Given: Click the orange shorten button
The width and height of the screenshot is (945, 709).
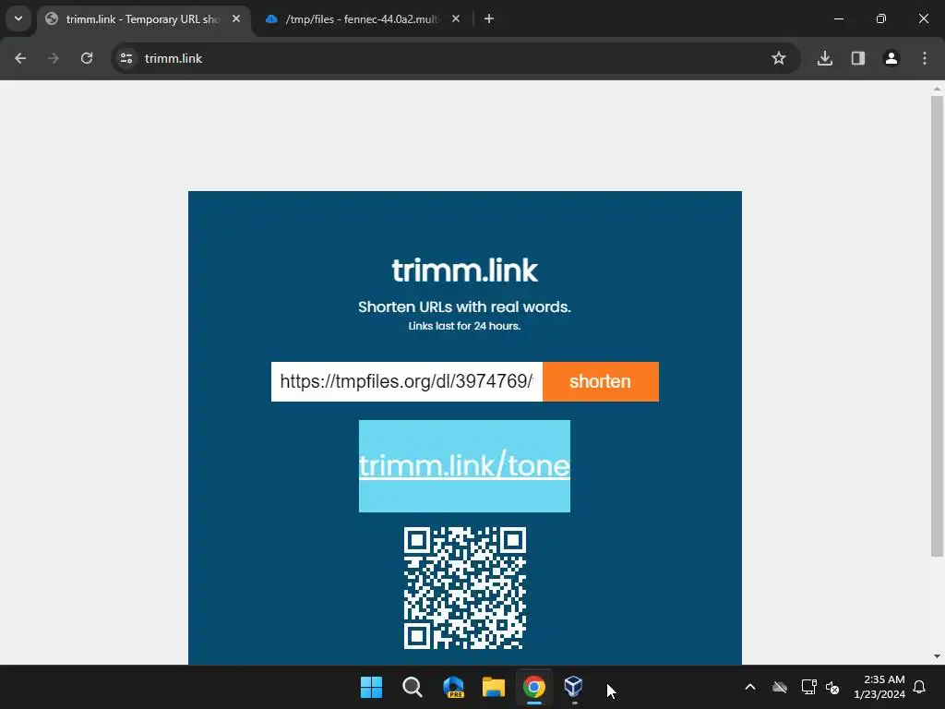Looking at the screenshot, I should 600,381.
